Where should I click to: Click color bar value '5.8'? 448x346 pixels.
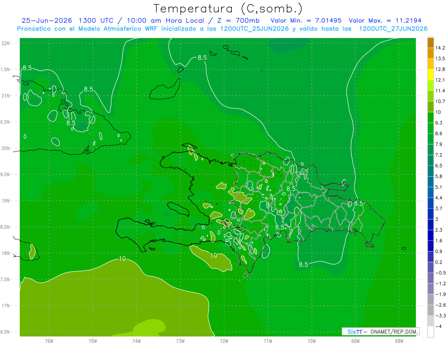pos(439,177)
